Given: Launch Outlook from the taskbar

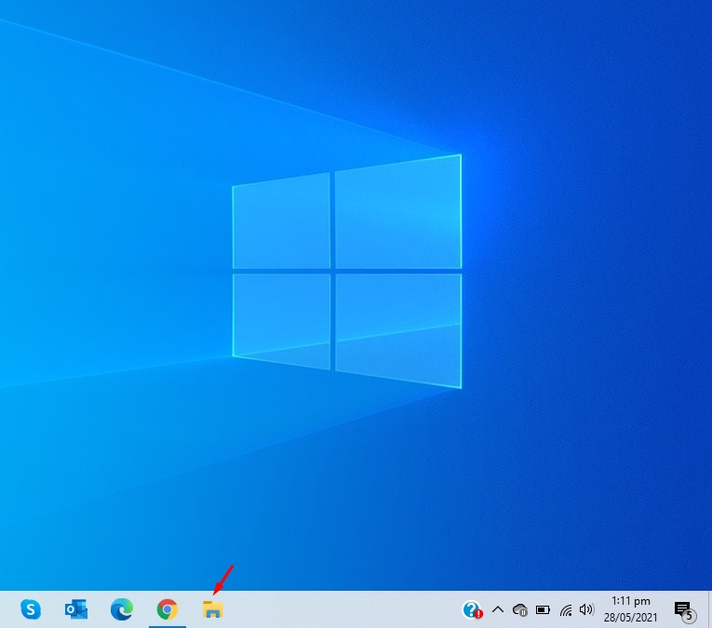Looking at the screenshot, I should [x=75, y=609].
